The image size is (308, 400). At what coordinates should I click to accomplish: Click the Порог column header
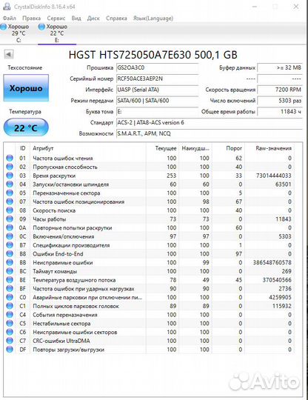pos(228,148)
